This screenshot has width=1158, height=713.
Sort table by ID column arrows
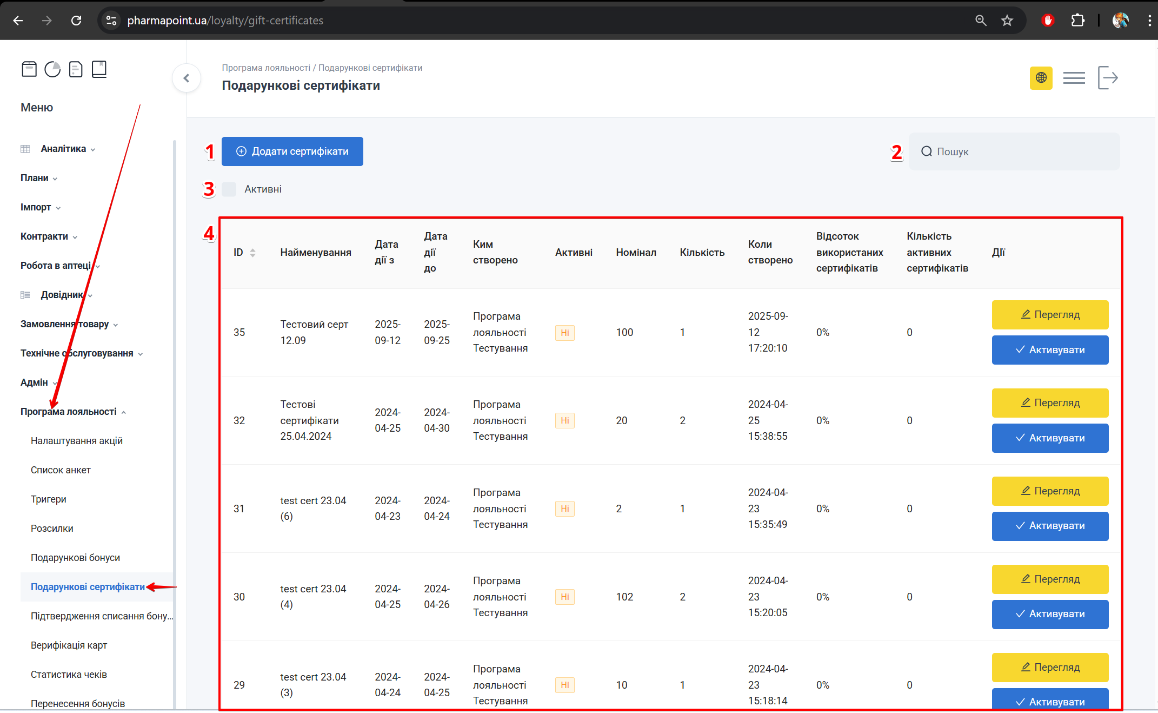pyautogui.click(x=252, y=253)
